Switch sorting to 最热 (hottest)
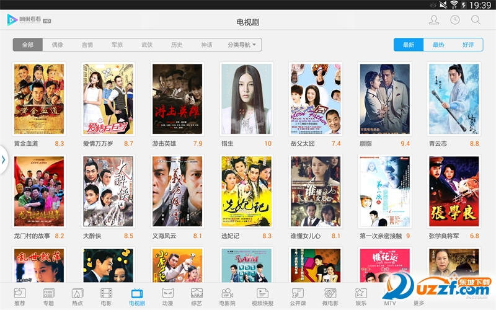This screenshot has width=496, height=310. point(438,45)
